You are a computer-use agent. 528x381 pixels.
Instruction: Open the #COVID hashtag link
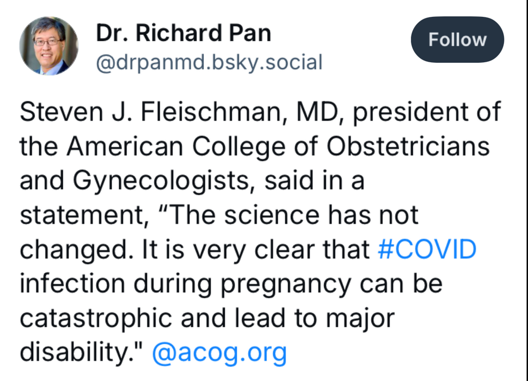pos(427,250)
